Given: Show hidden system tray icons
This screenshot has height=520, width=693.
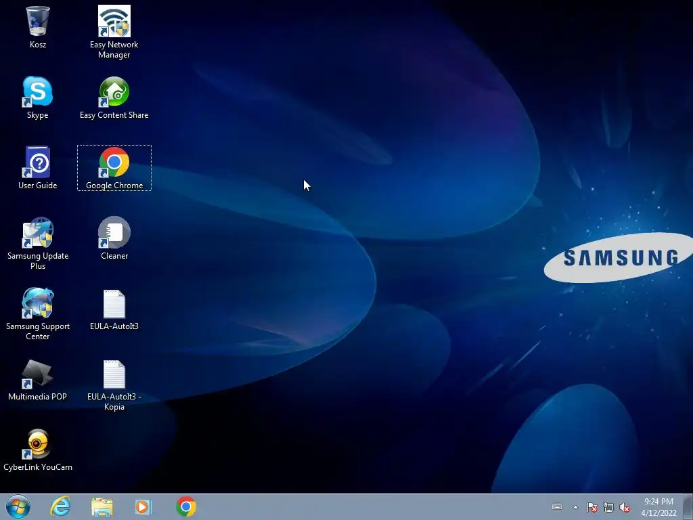Looking at the screenshot, I should (575, 507).
